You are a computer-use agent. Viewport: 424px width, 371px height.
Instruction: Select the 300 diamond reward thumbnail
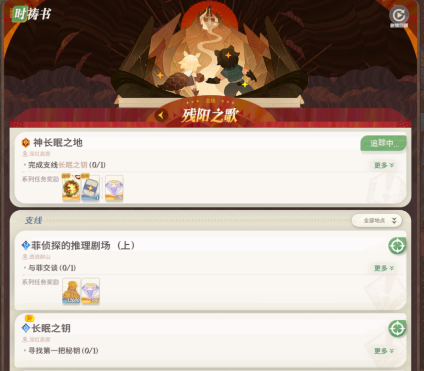(x=91, y=291)
